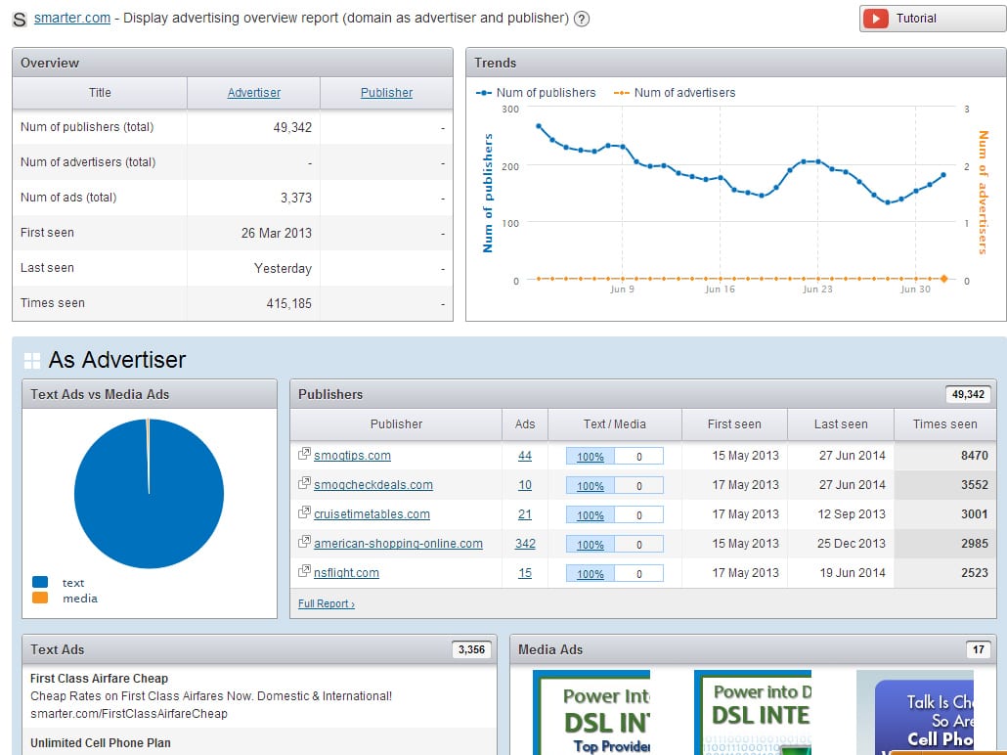Open the second DSL Internet ad thumbnail
Viewport: 1007px width, 755px height.
tap(753, 712)
